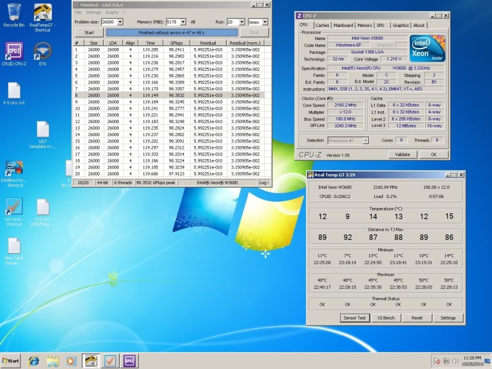
Task: Switch to CPU-Z taskbar button
Action: pos(129,361)
